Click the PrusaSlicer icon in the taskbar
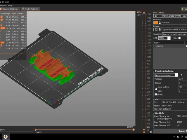Image resolution: width=187 pixels, height=140 pixels. [x=6, y=137]
